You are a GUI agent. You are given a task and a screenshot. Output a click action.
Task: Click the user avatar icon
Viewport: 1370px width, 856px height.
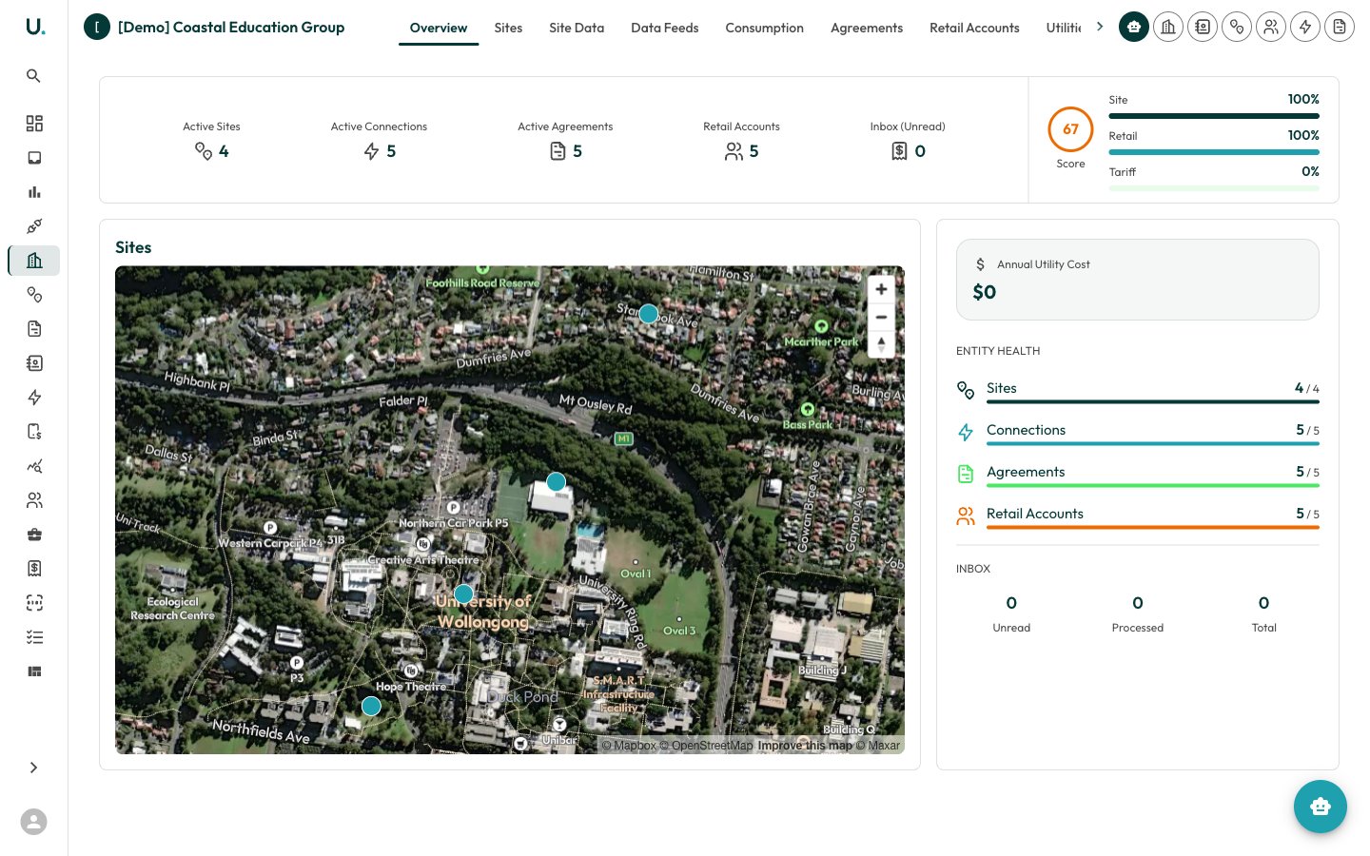(33, 822)
